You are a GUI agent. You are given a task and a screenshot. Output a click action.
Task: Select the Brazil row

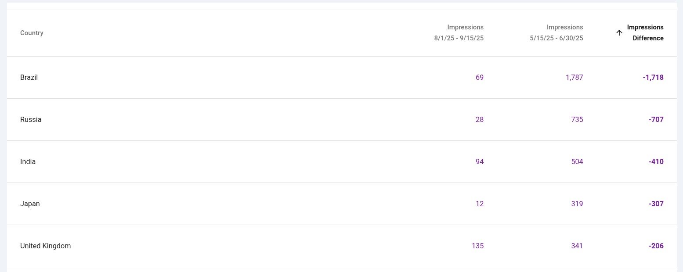pyautogui.click(x=29, y=78)
